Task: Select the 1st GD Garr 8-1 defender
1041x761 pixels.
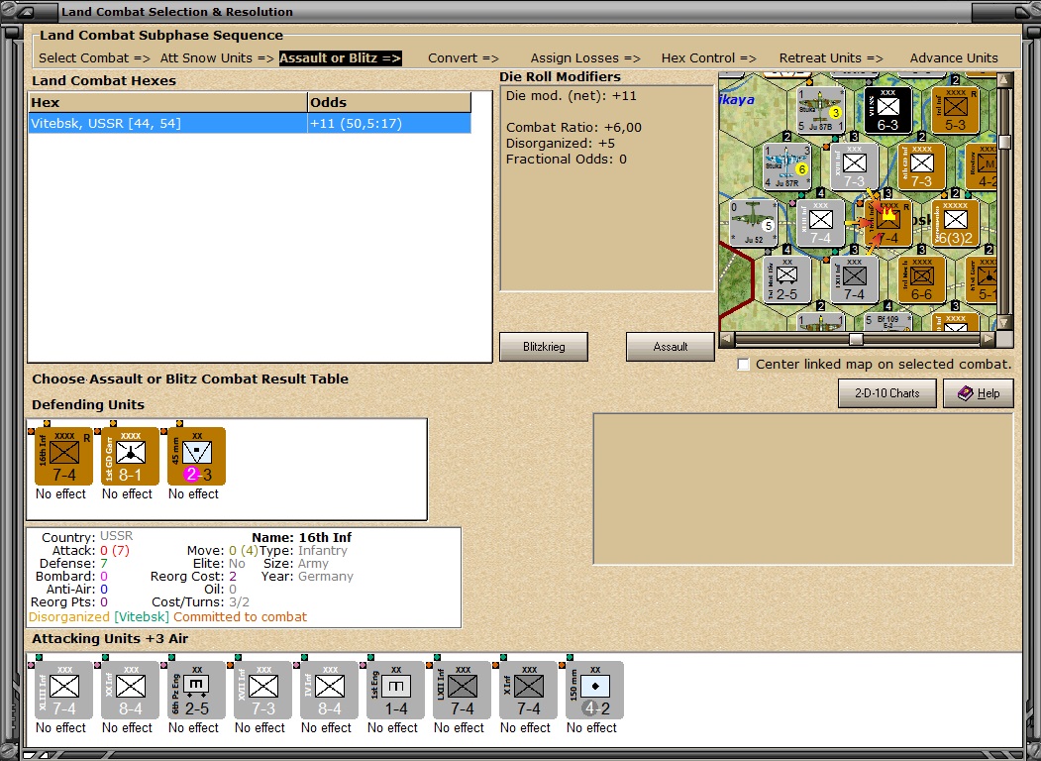Action: pyautogui.click(x=130, y=456)
